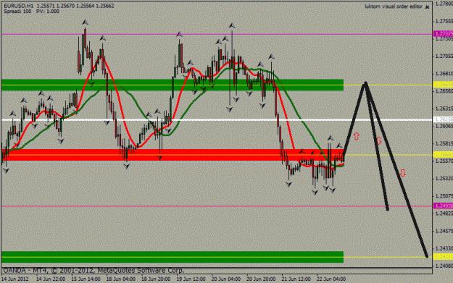Select the white 1.2615 price tag
The image size is (453, 283).
pyautogui.click(x=443, y=119)
